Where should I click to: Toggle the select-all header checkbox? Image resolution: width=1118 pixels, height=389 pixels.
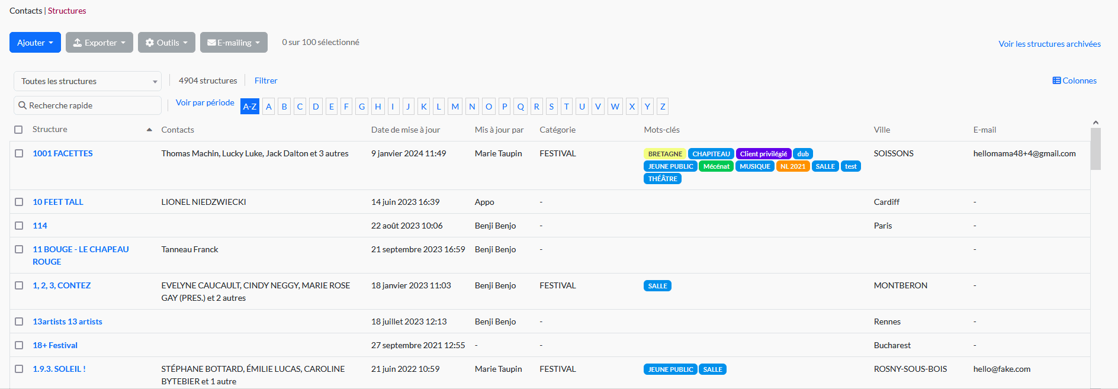click(x=19, y=130)
